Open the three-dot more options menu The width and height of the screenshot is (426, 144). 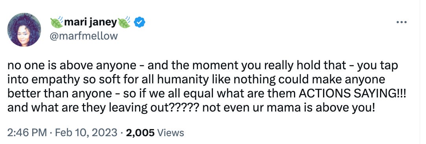click(401, 22)
